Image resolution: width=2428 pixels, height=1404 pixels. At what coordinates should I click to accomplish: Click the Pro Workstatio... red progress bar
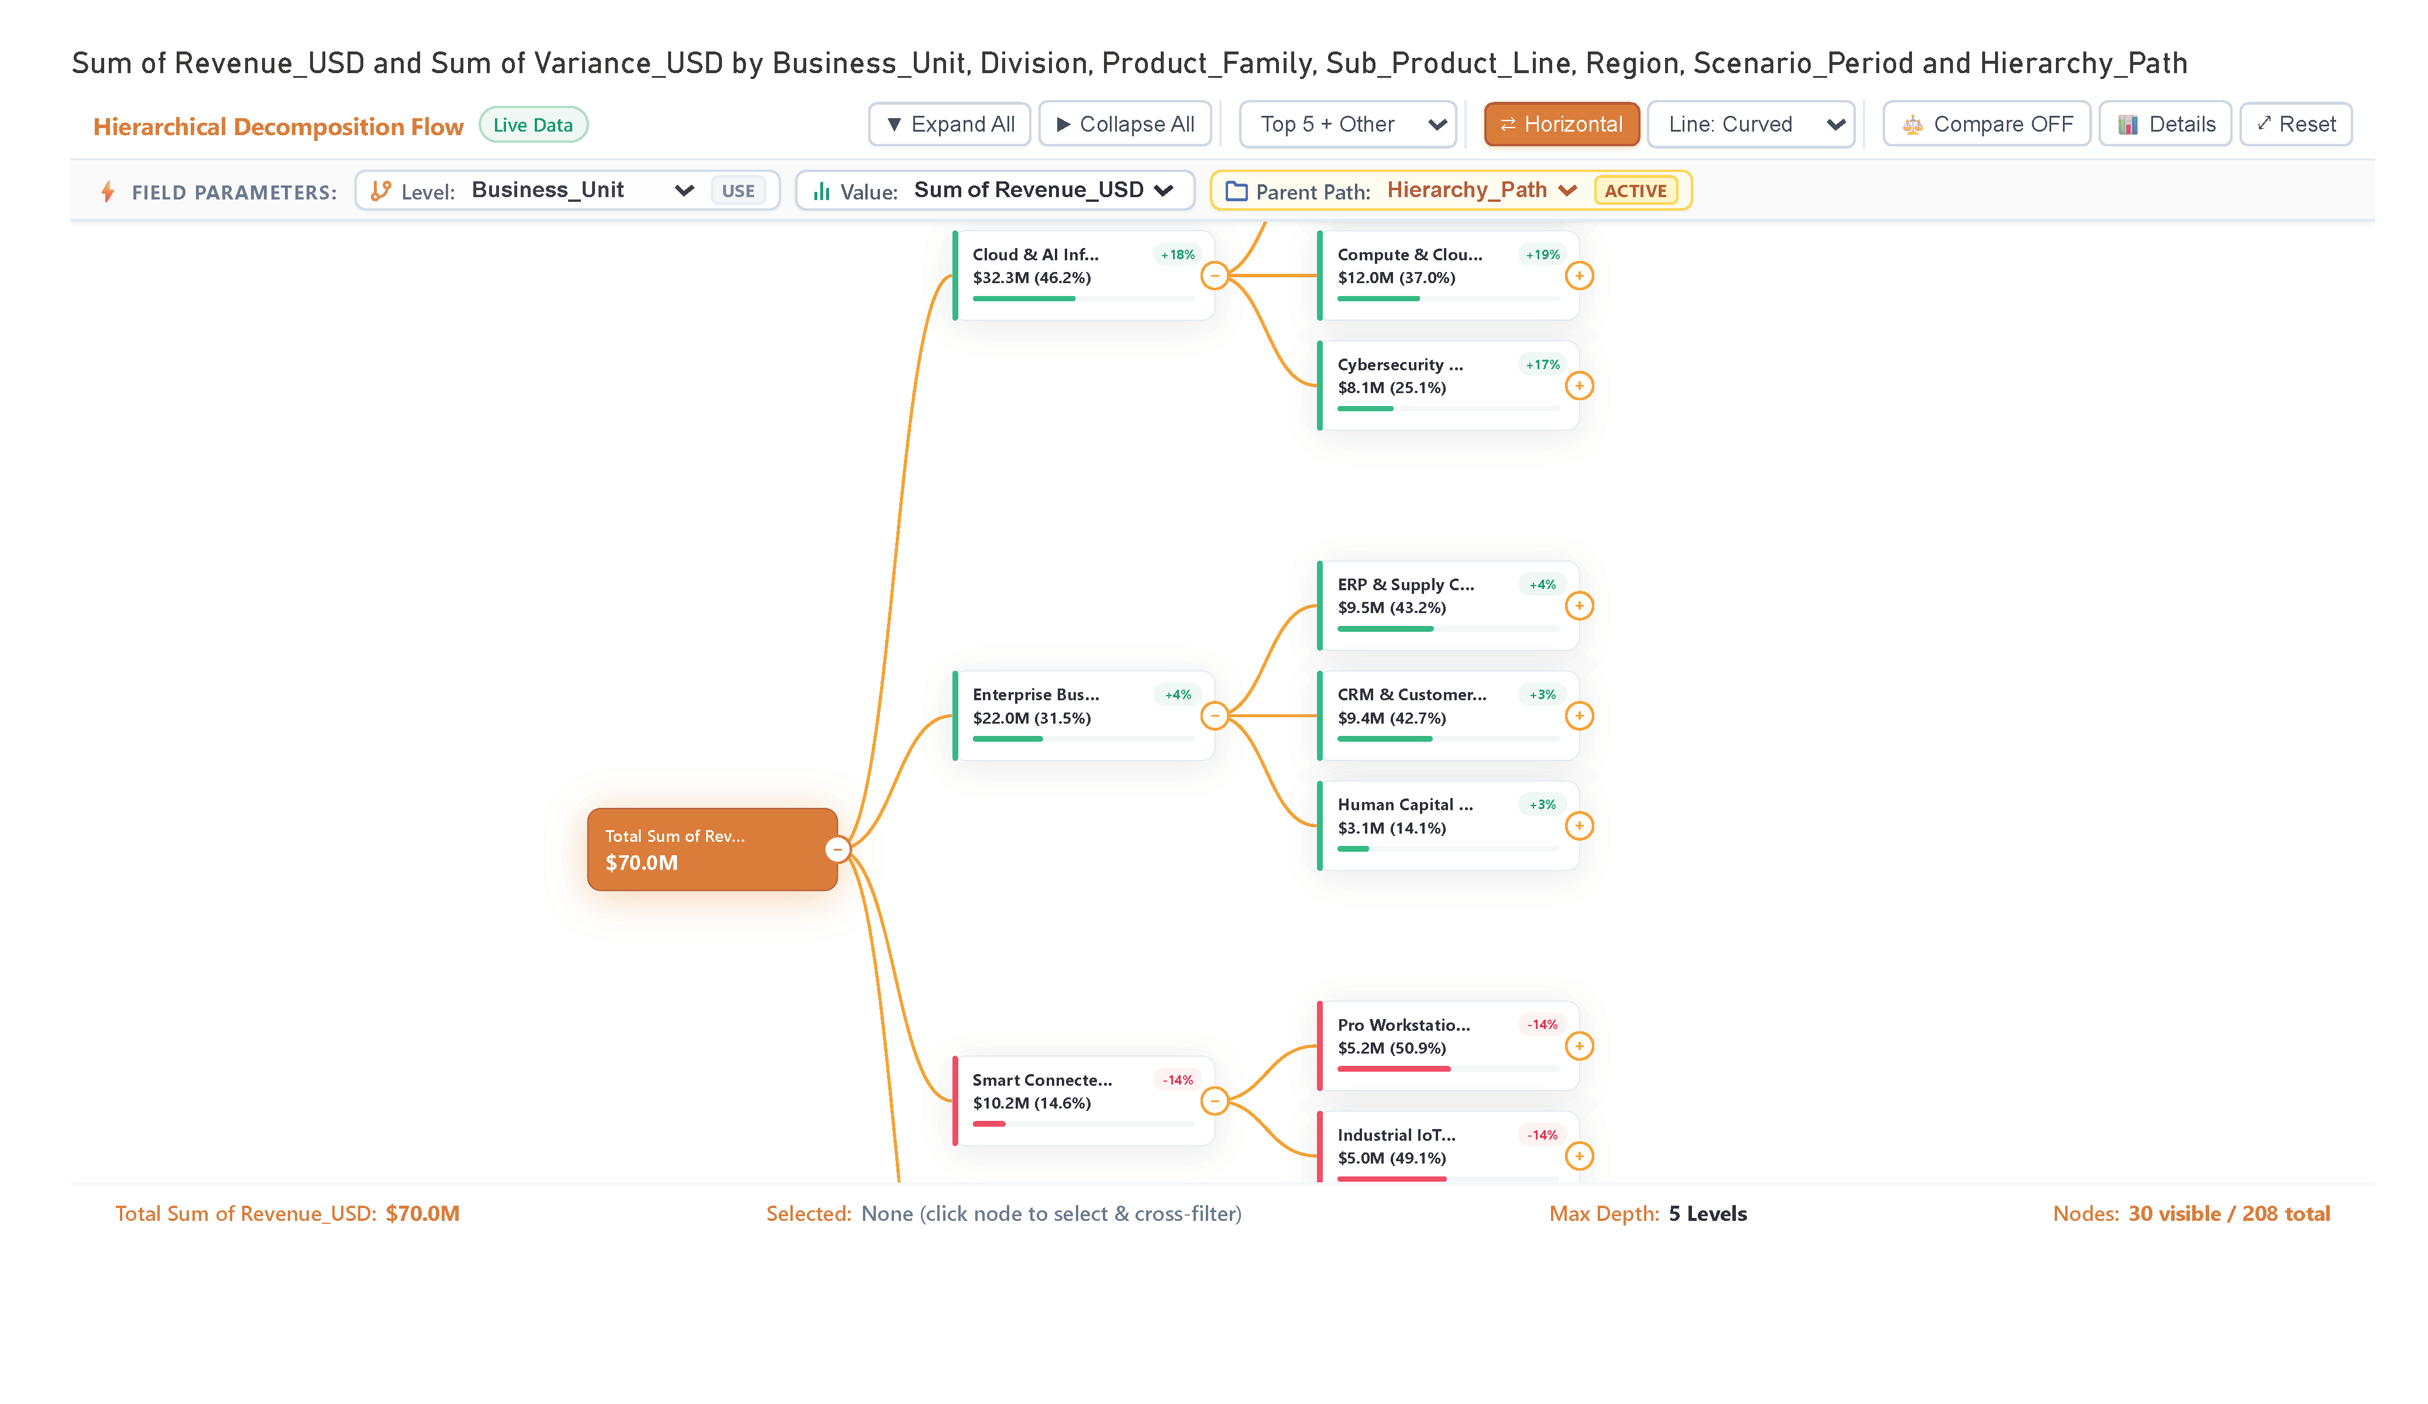(x=1447, y=1069)
